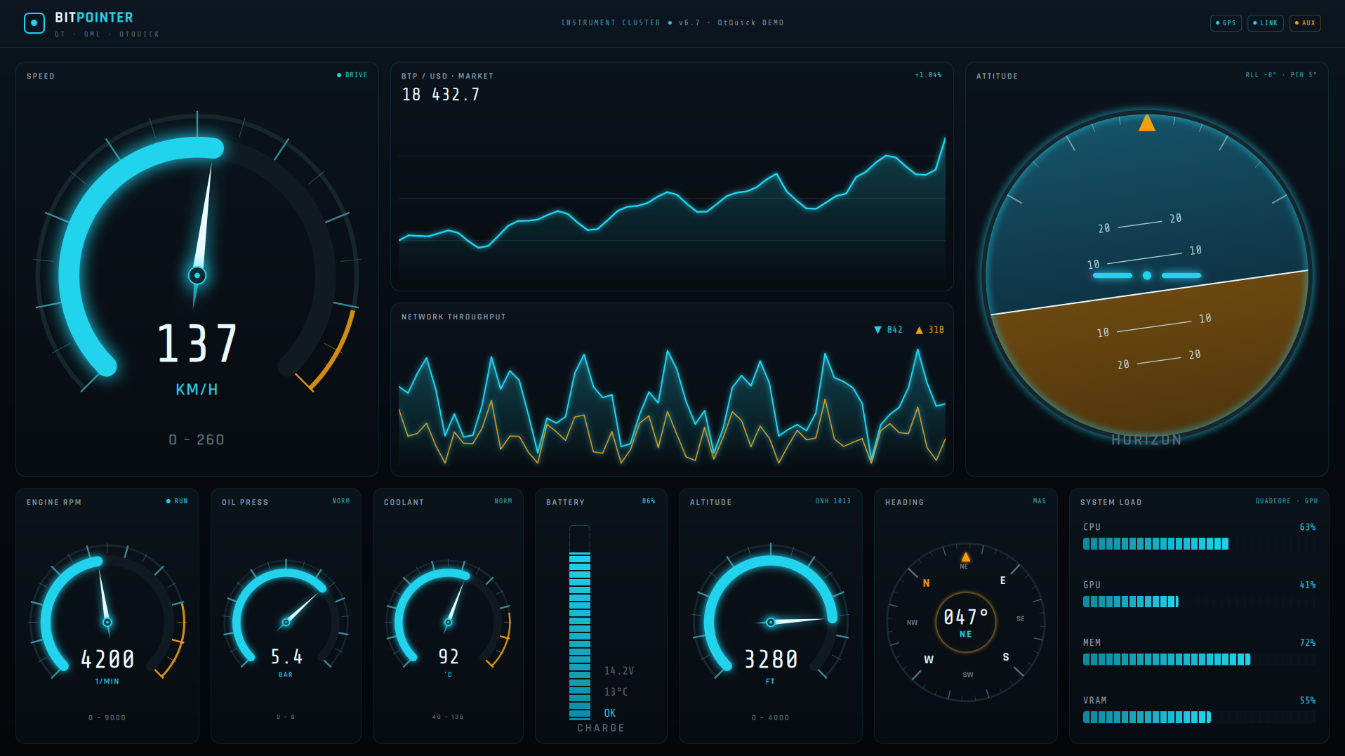Click the DRIVE status indicator
The image size is (1345, 756).
[352, 75]
